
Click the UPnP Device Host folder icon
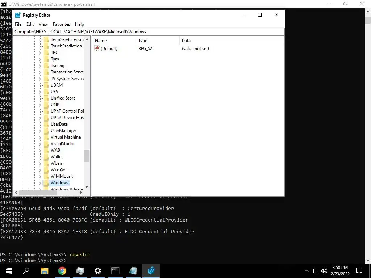coord(46,117)
